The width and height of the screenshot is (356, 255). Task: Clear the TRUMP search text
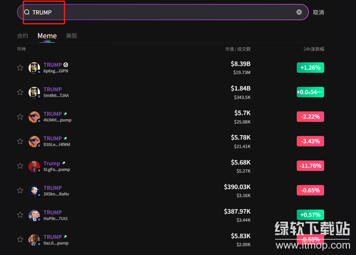tap(299, 12)
